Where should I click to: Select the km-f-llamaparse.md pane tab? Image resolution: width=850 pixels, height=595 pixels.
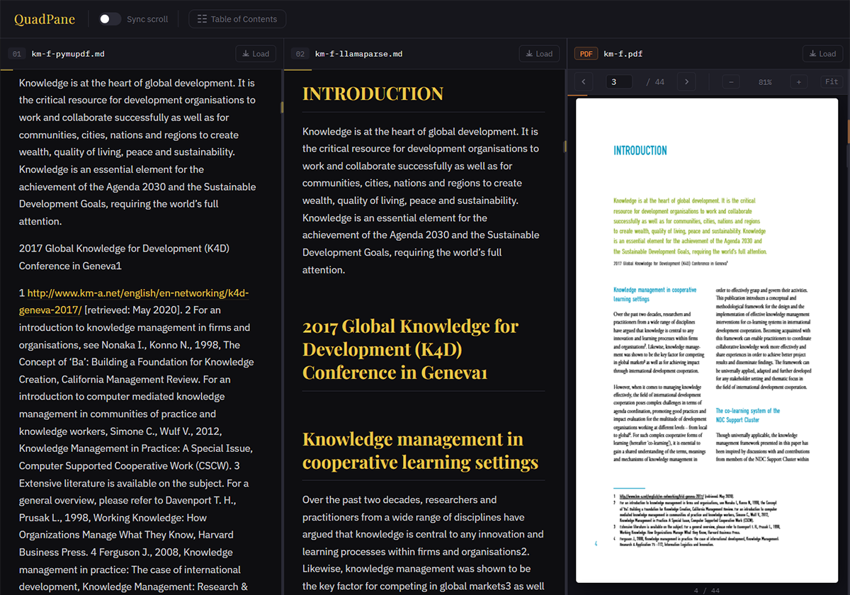358,54
